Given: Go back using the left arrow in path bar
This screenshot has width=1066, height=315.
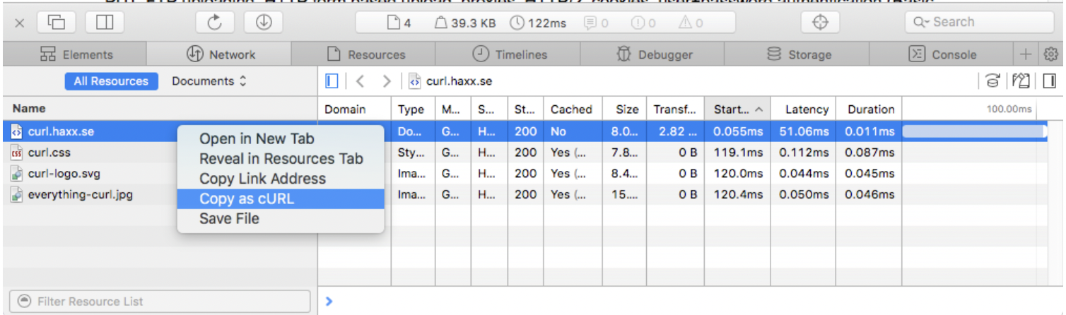Looking at the screenshot, I should [x=360, y=81].
